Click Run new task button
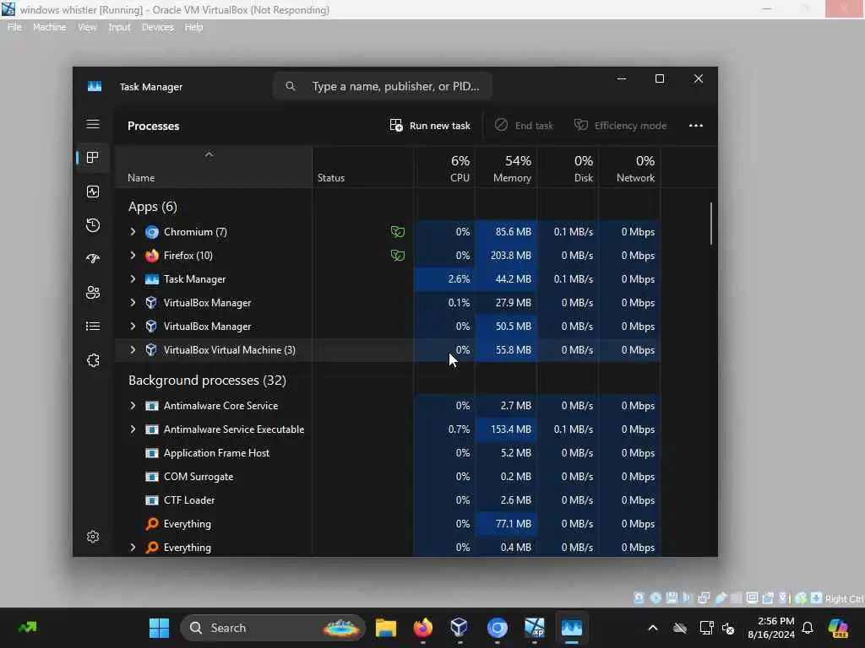This screenshot has width=865, height=648. [x=430, y=126]
